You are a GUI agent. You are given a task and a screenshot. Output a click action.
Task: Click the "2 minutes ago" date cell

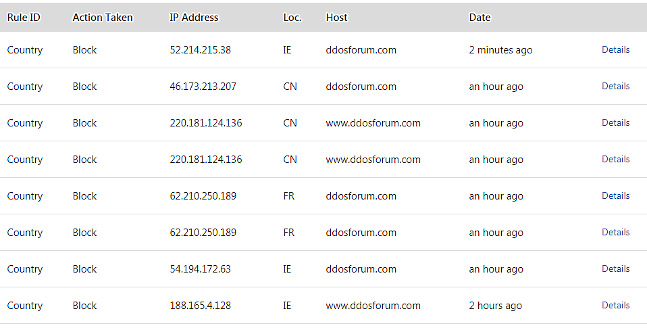tap(500, 50)
